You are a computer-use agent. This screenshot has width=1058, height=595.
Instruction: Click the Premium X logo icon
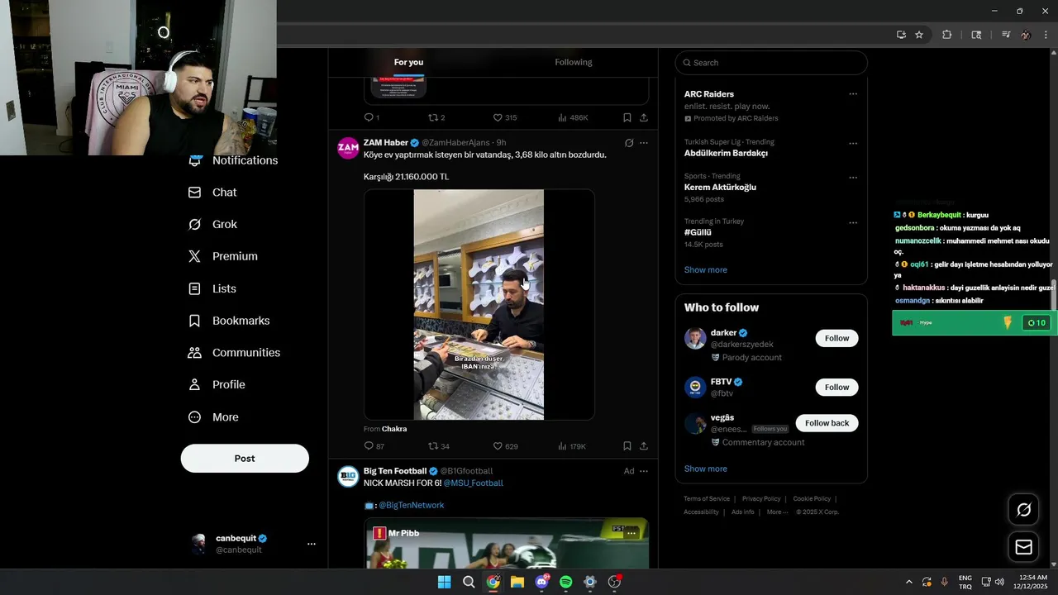pyautogui.click(x=194, y=256)
